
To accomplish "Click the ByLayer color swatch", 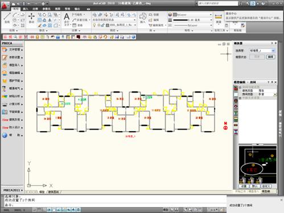I will [x=175, y=15].
